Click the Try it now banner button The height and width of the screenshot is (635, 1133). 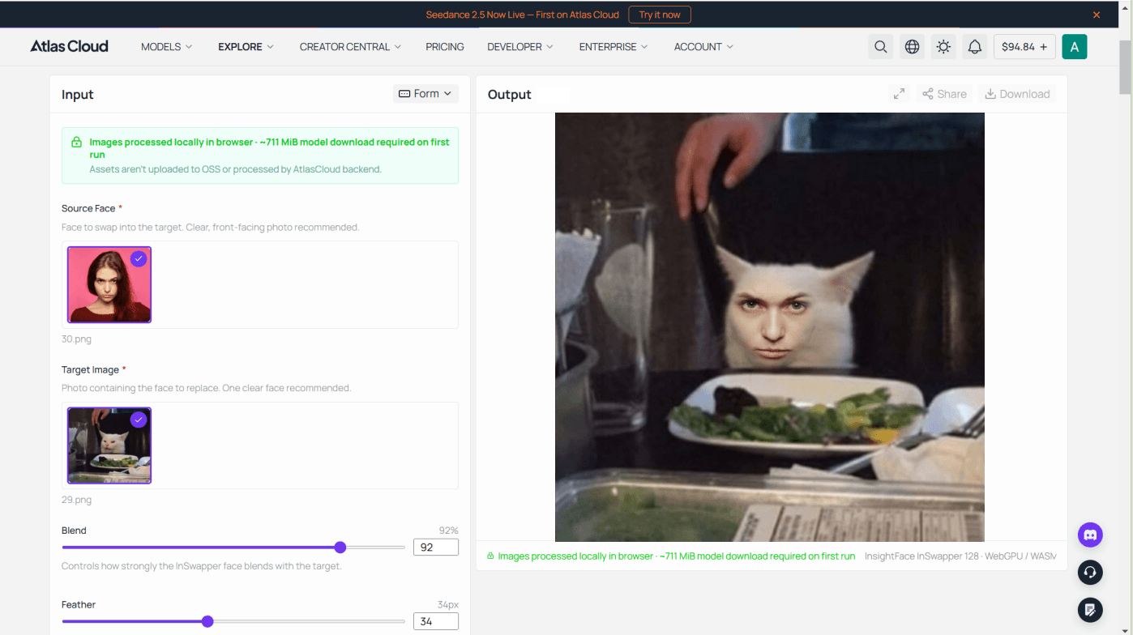tap(661, 15)
